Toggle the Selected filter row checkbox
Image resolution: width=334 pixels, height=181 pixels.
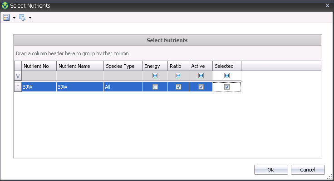pyautogui.click(x=227, y=76)
